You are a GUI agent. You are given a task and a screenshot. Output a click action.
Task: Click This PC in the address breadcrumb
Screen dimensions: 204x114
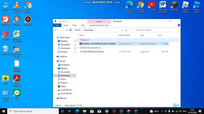tap(78, 30)
